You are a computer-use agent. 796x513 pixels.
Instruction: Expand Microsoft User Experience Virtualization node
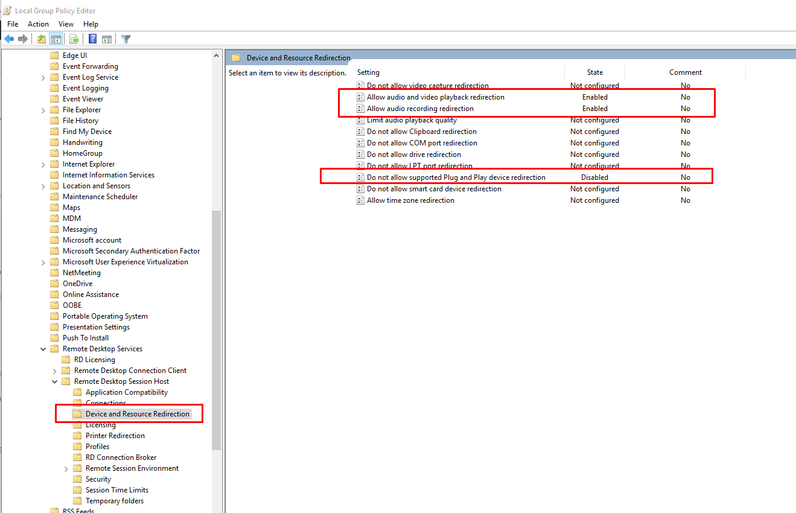click(43, 263)
